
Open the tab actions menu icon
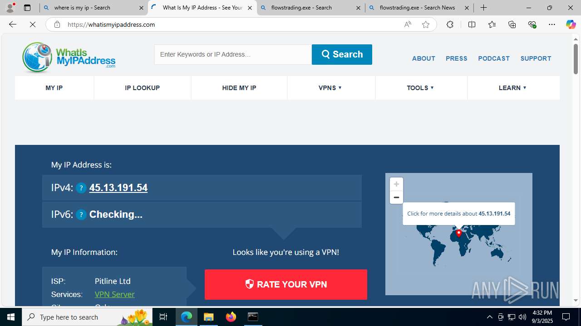point(27,8)
